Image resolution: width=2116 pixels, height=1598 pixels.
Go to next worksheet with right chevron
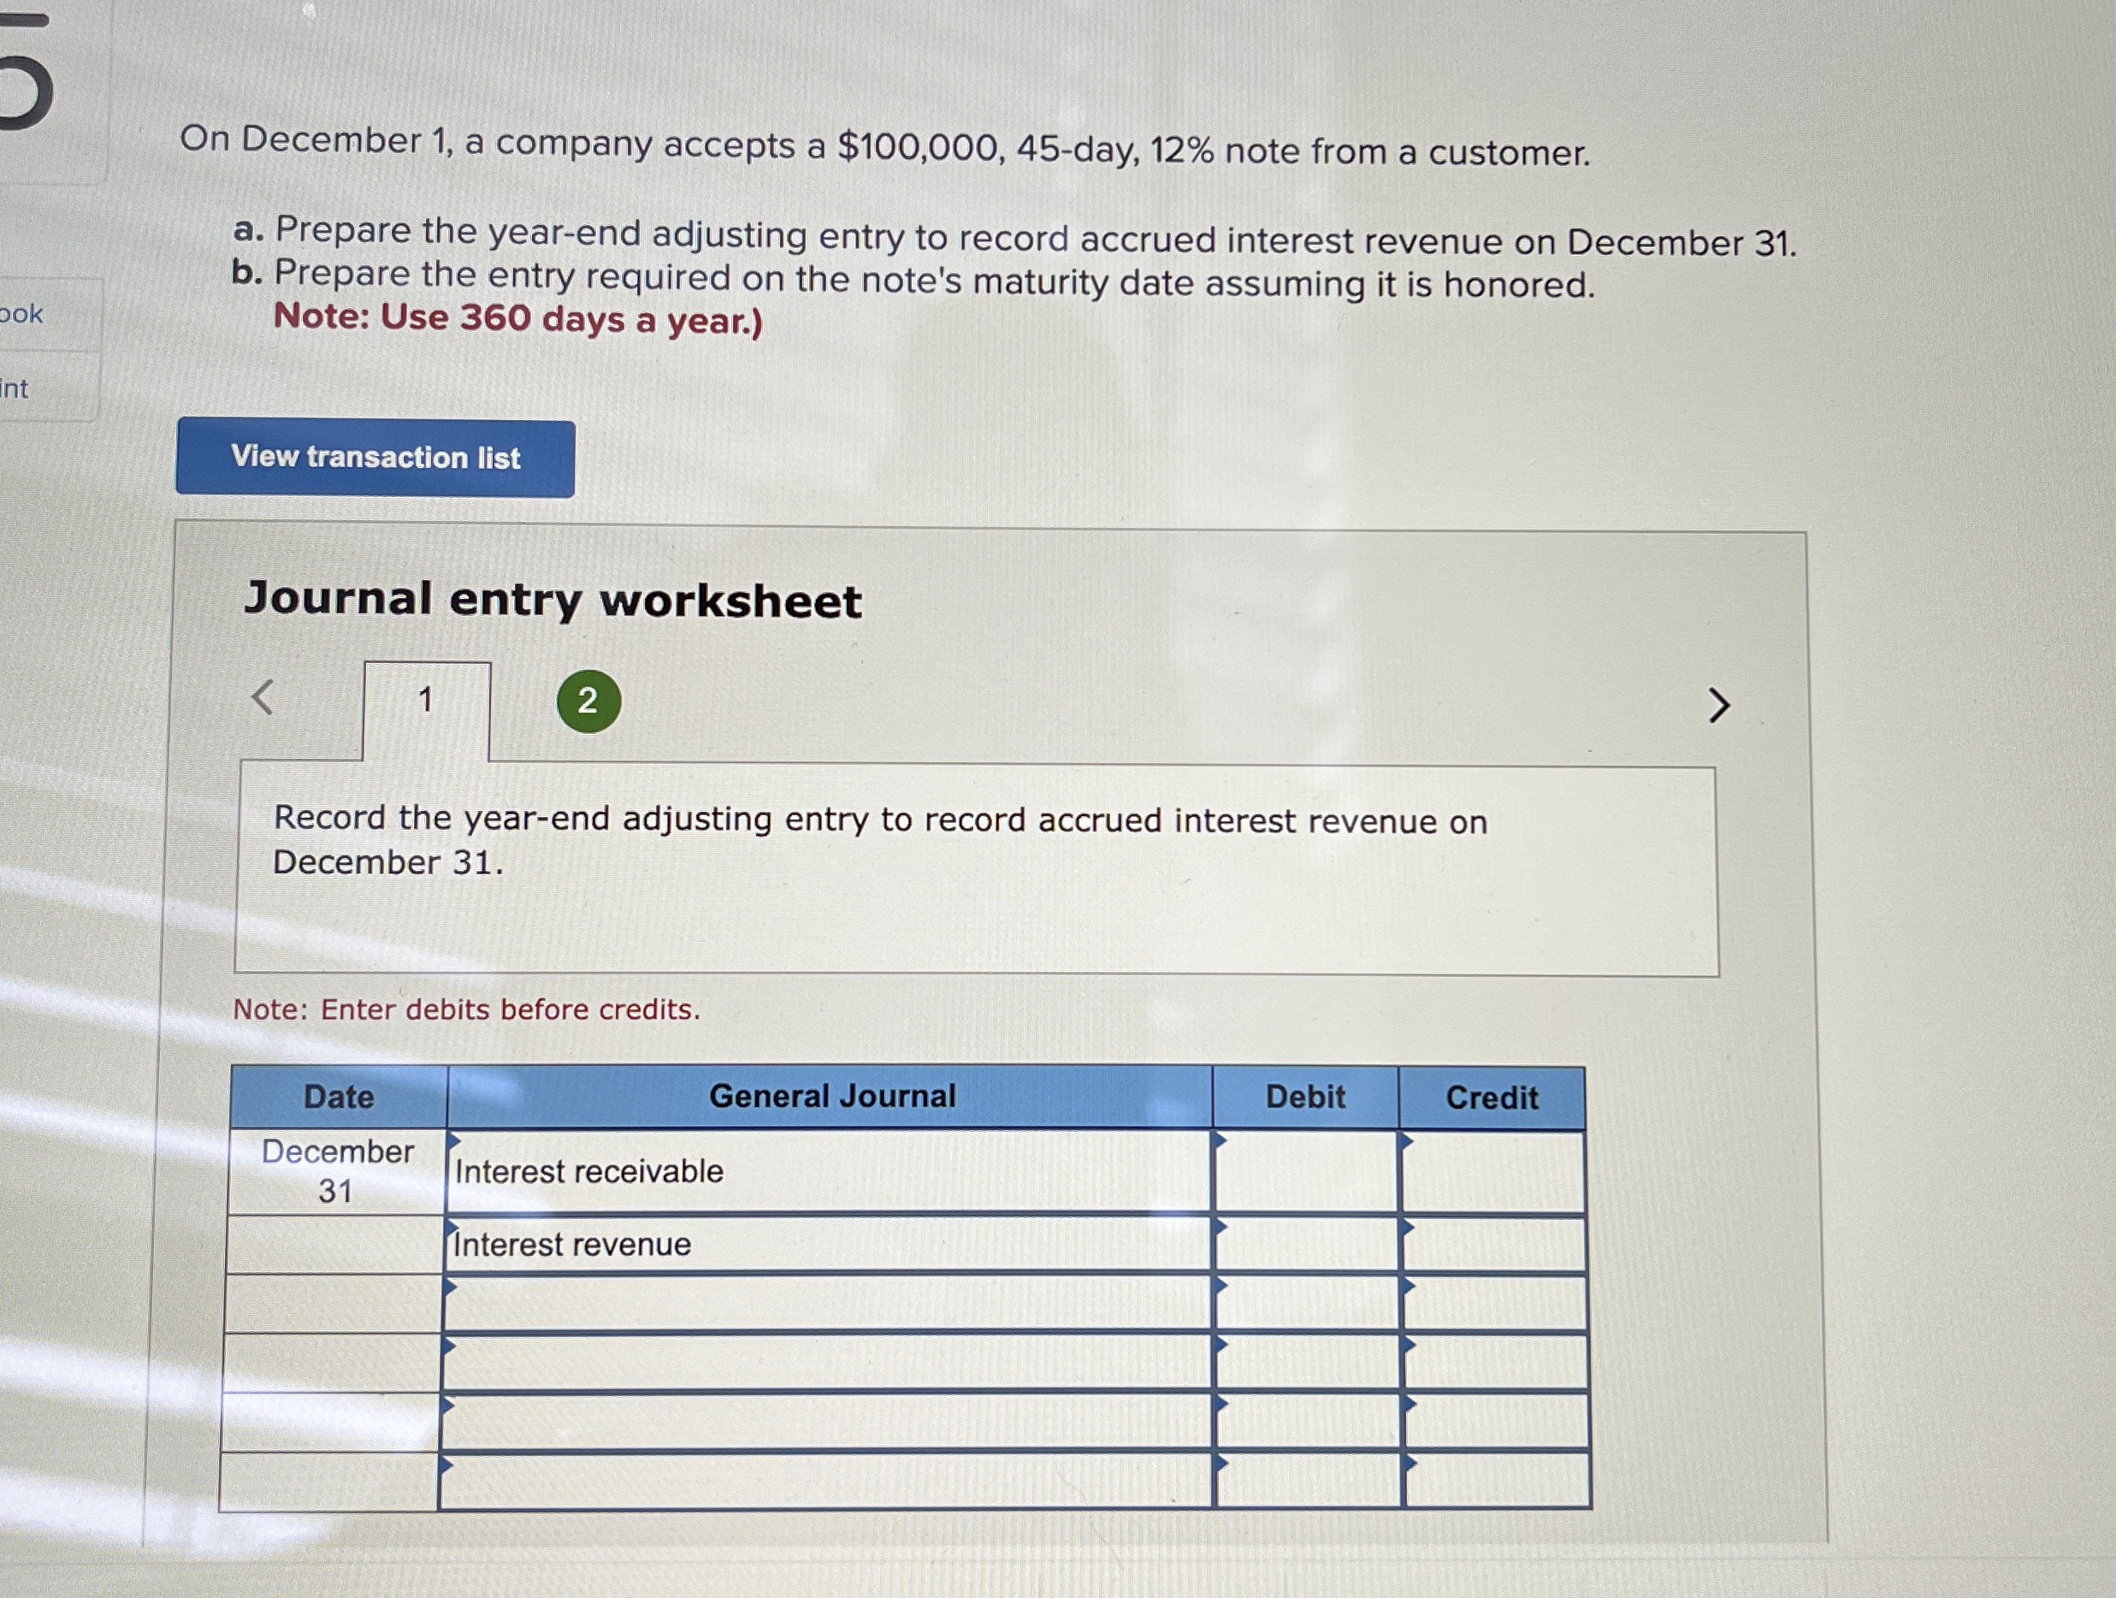[x=1719, y=705]
